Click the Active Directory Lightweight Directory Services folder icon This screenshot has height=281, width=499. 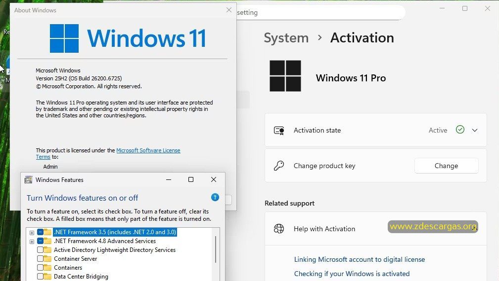click(x=48, y=249)
